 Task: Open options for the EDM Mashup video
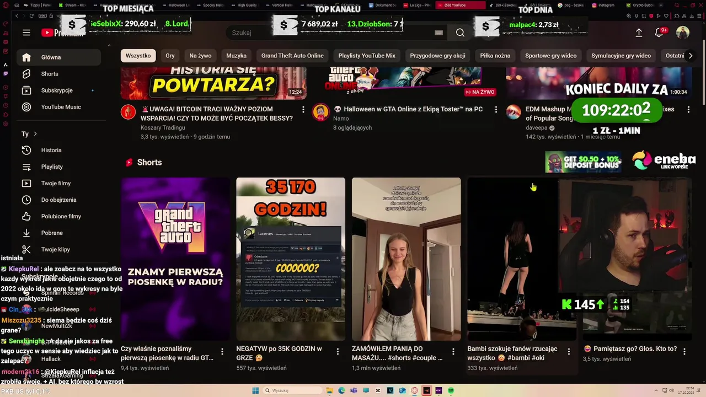[688, 110]
